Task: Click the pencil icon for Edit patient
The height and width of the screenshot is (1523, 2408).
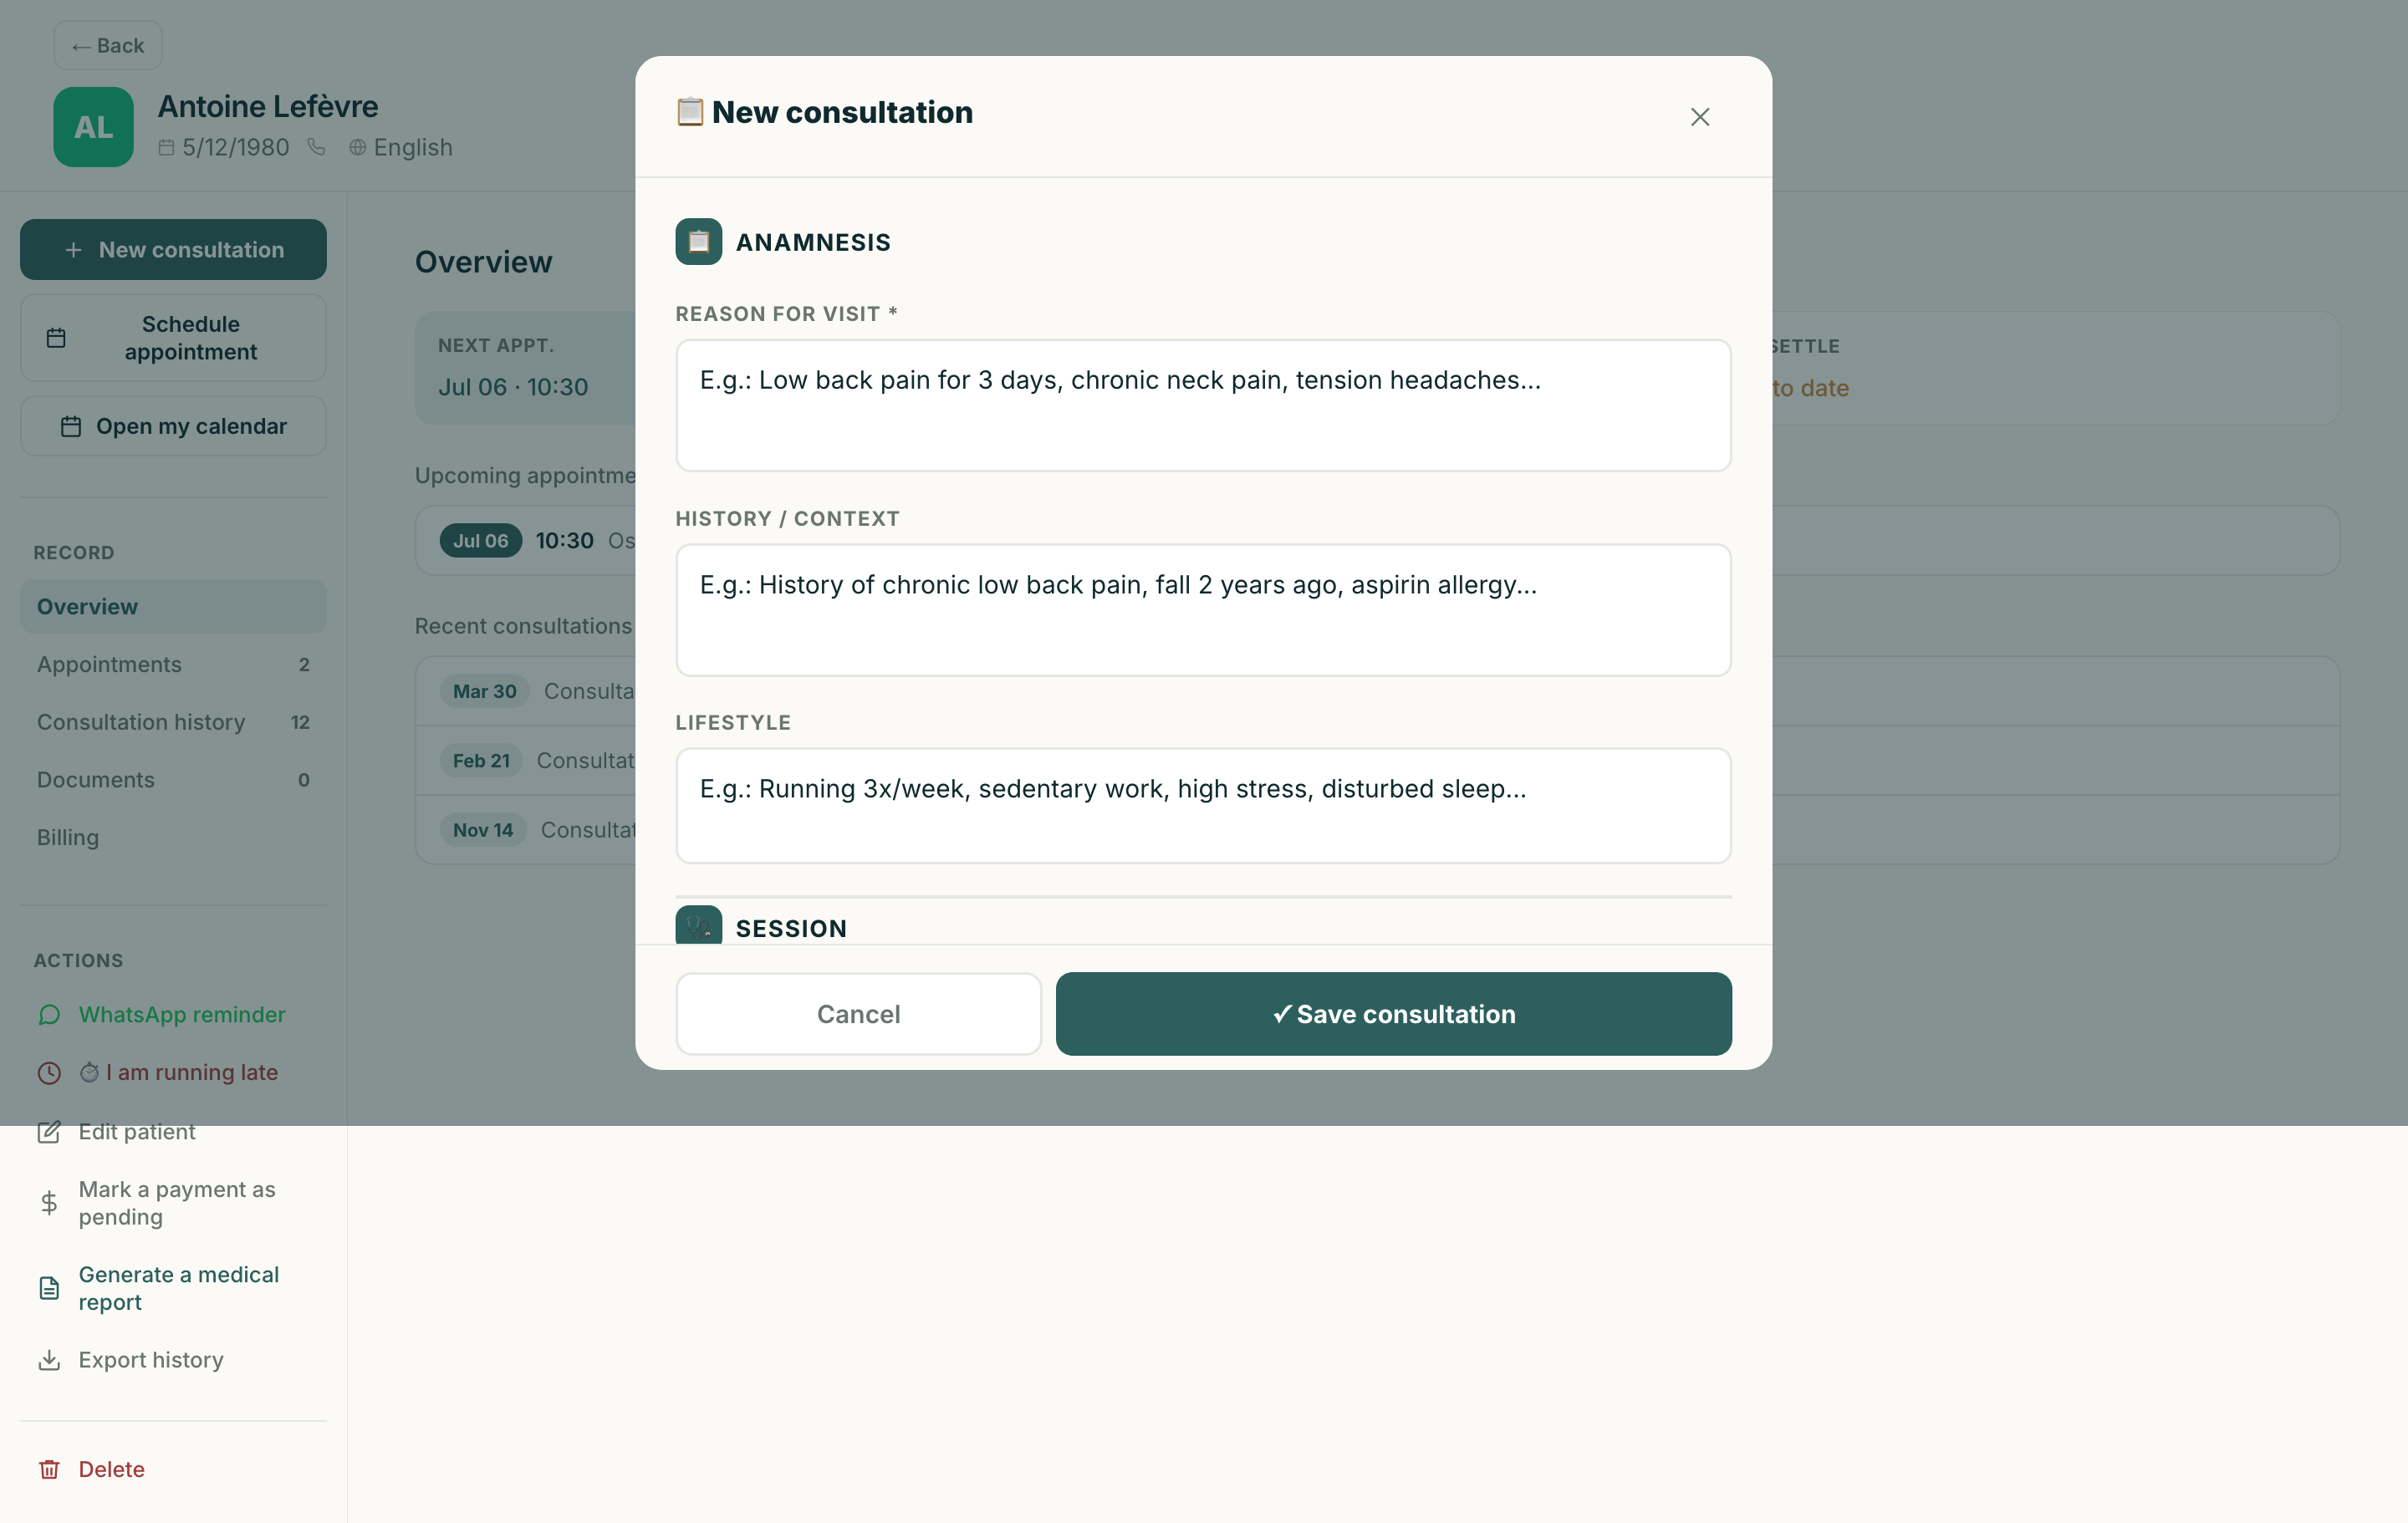Action: tap(49, 1132)
